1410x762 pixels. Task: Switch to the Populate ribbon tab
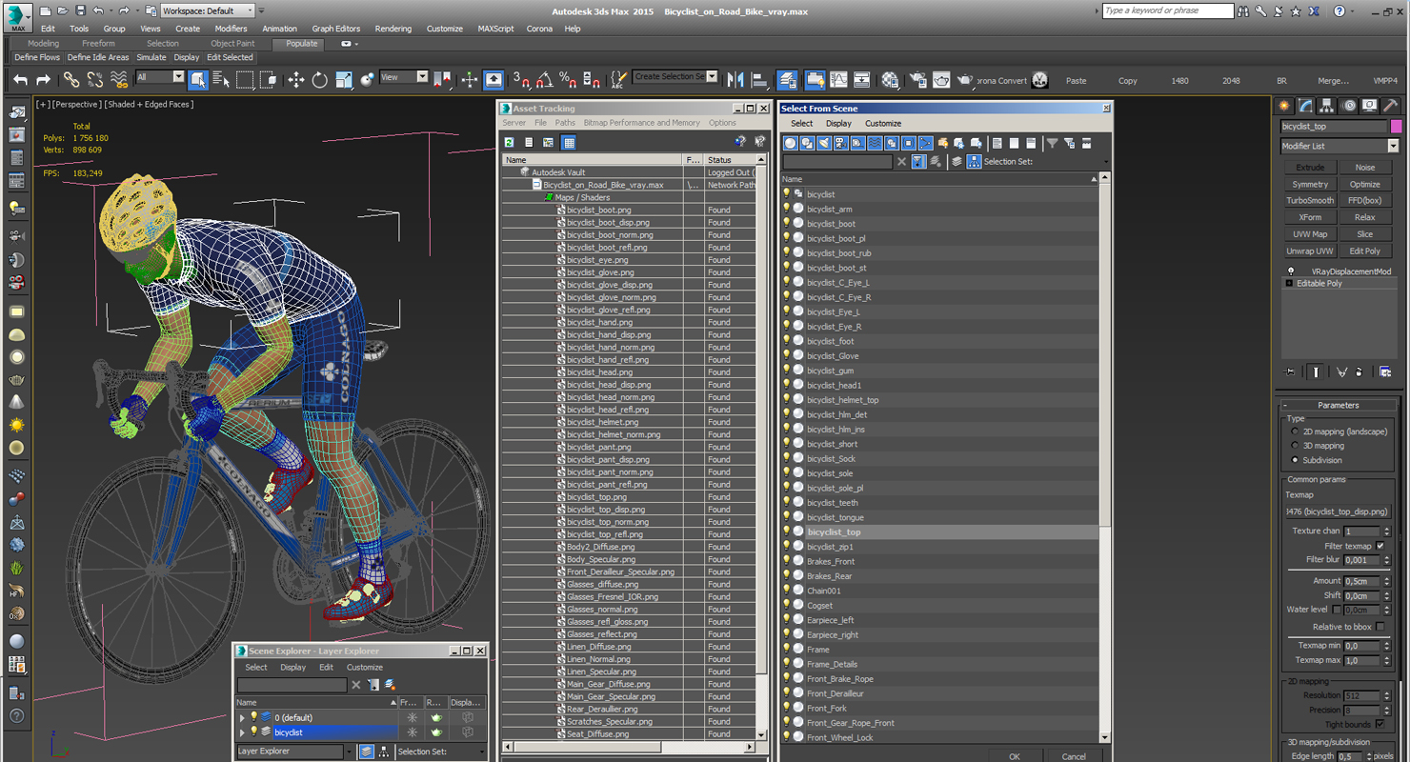pos(302,44)
